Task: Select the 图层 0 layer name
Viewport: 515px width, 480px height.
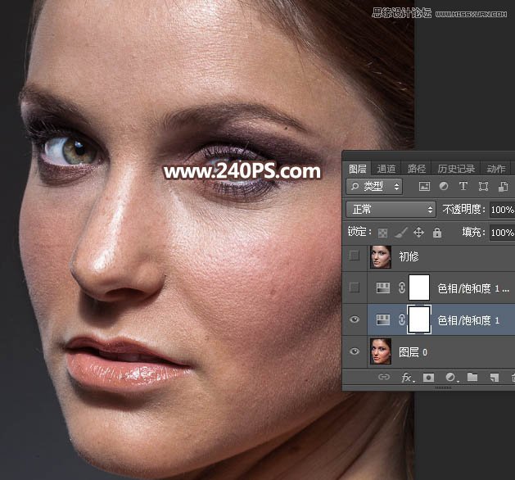Action: click(413, 352)
